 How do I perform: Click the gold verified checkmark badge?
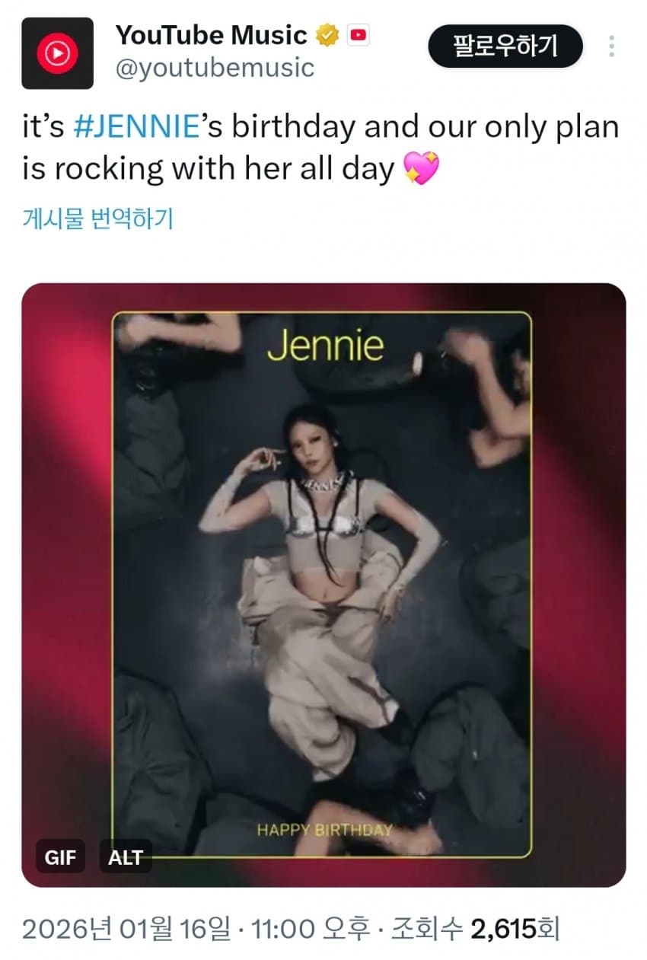click(327, 34)
